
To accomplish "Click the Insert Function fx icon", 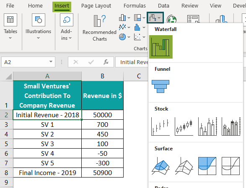I will 106,62.
